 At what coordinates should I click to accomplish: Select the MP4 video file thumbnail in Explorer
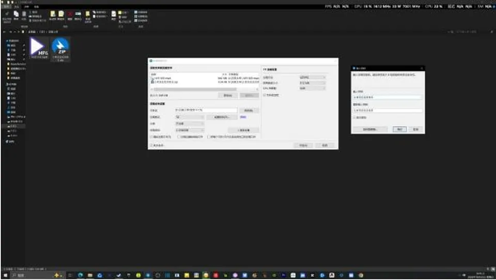(39, 48)
